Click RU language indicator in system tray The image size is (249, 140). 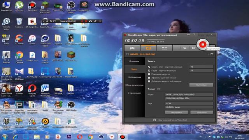tap(201, 136)
